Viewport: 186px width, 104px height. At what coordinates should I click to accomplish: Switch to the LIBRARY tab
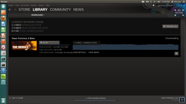(40, 10)
